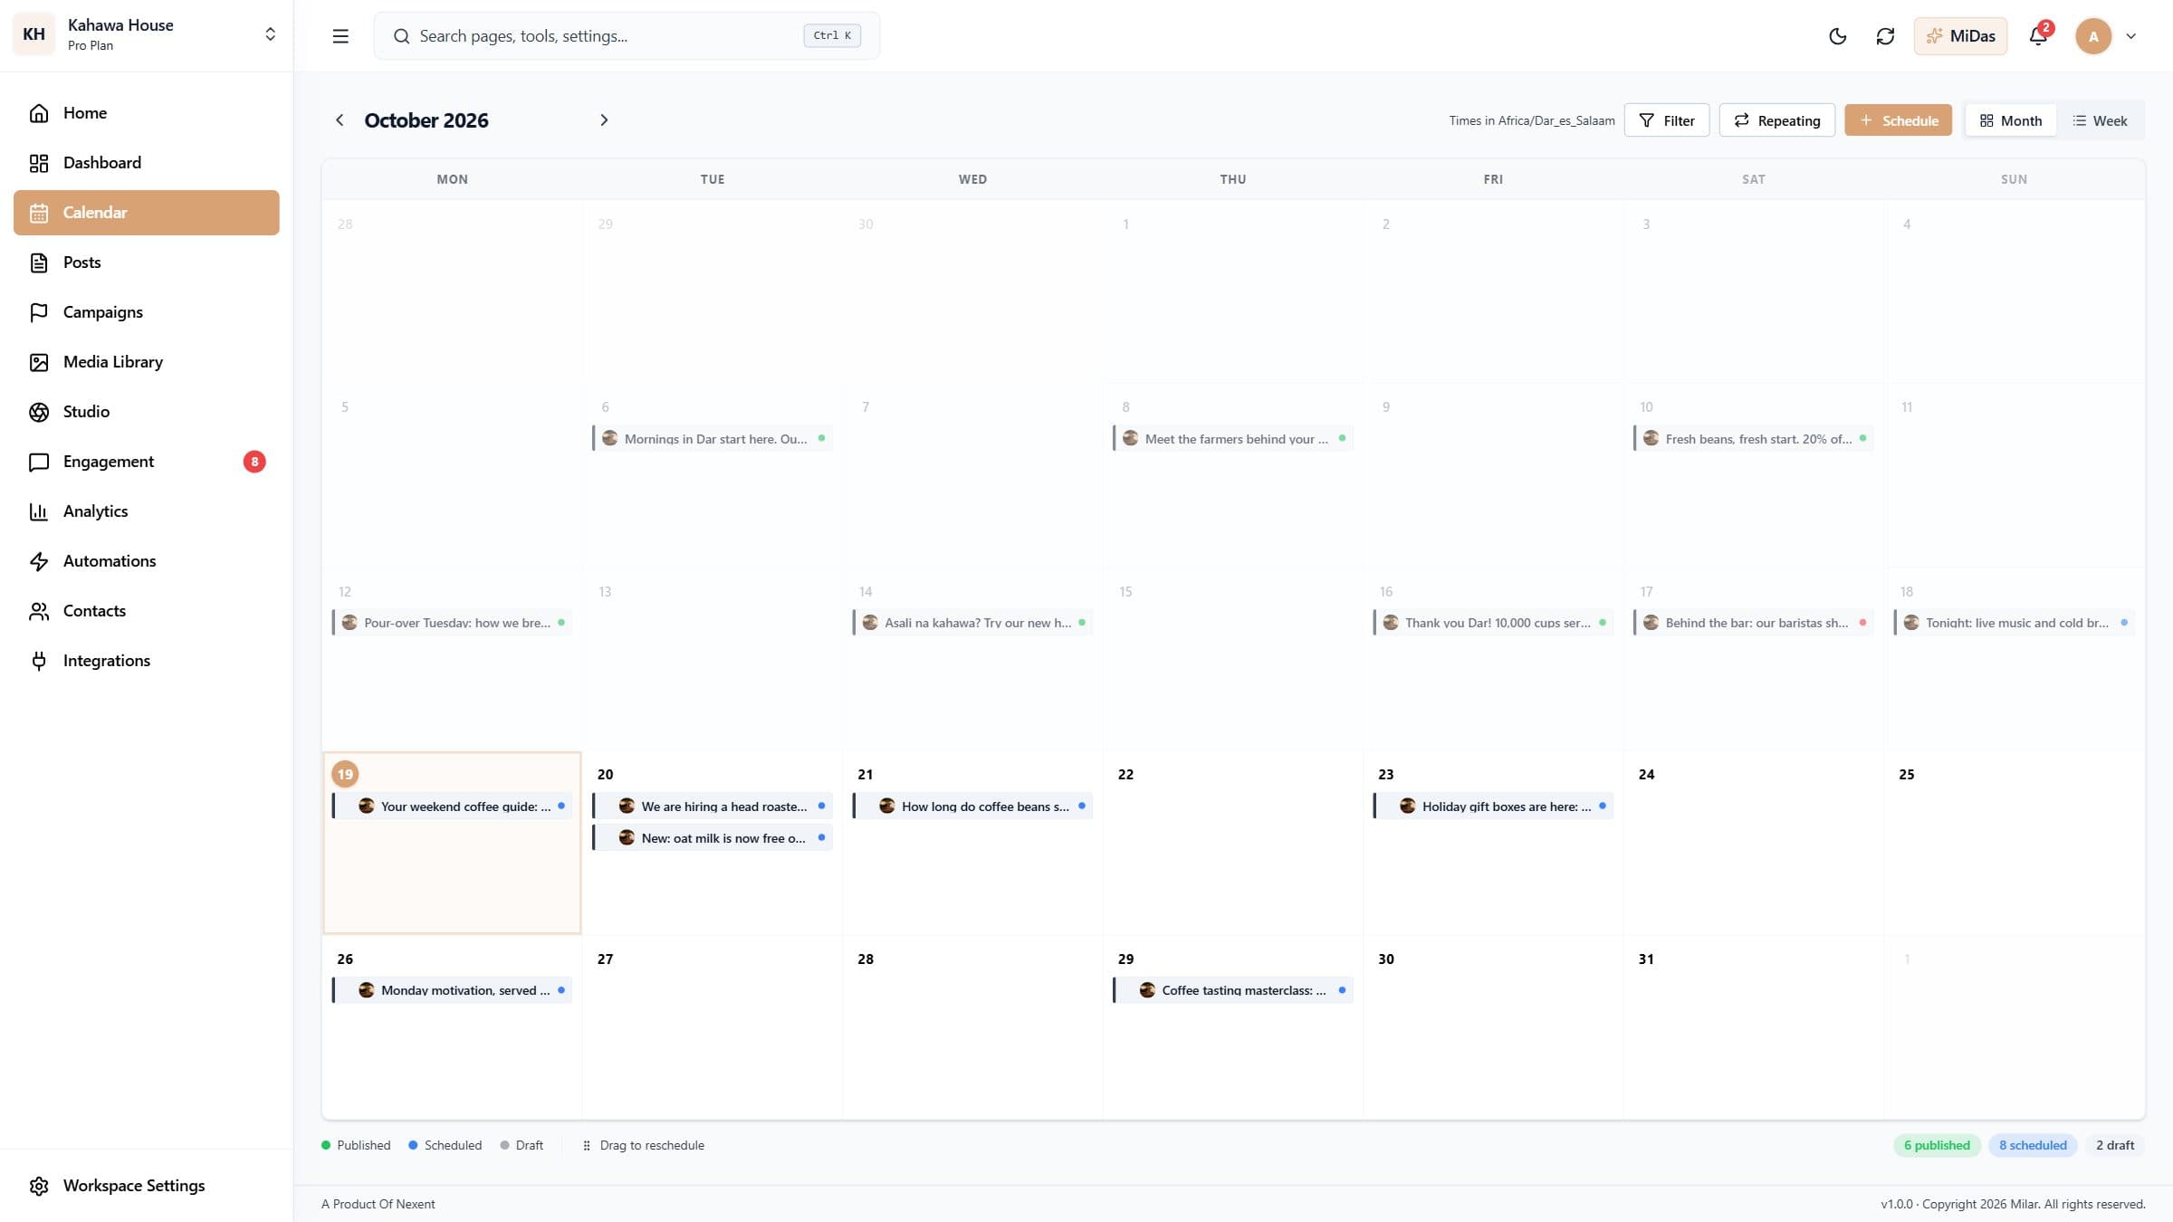This screenshot has width=2173, height=1222.
Task: Select today's date 19 cell
Action: (x=452, y=843)
